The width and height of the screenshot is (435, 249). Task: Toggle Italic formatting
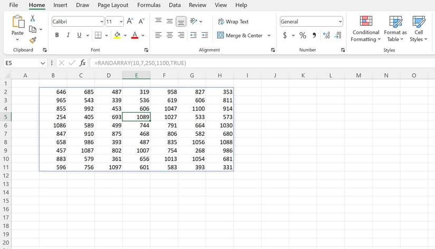pyautogui.click(x=68, y=35)
